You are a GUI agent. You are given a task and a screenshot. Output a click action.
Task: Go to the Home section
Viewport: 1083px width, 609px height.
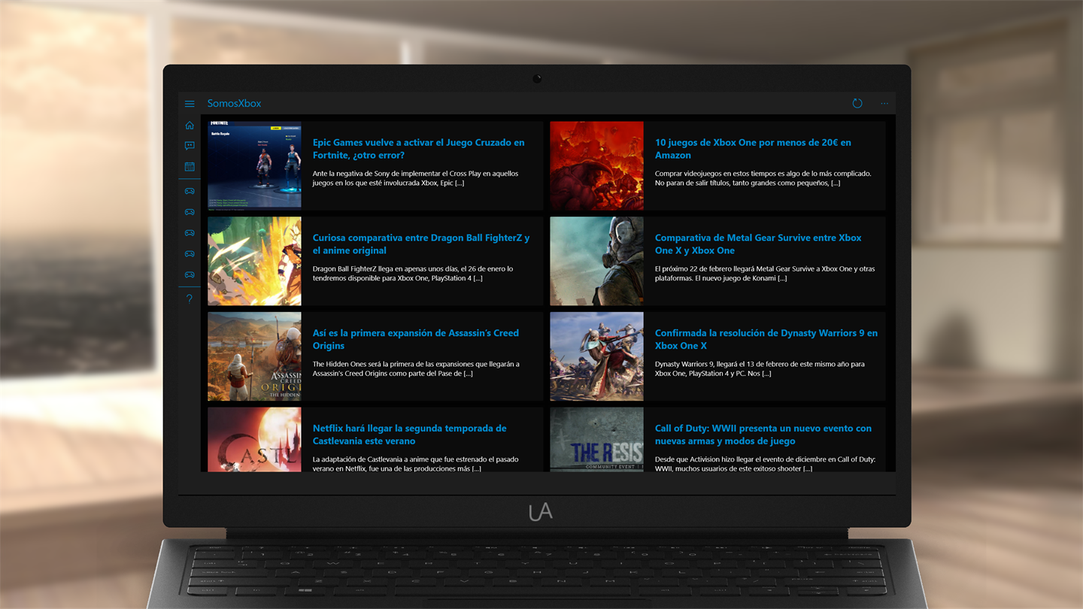coord(190,125)
